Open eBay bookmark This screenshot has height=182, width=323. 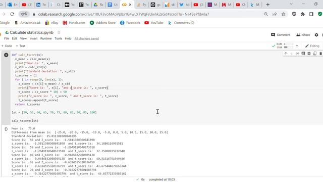(x=51, y=23)
